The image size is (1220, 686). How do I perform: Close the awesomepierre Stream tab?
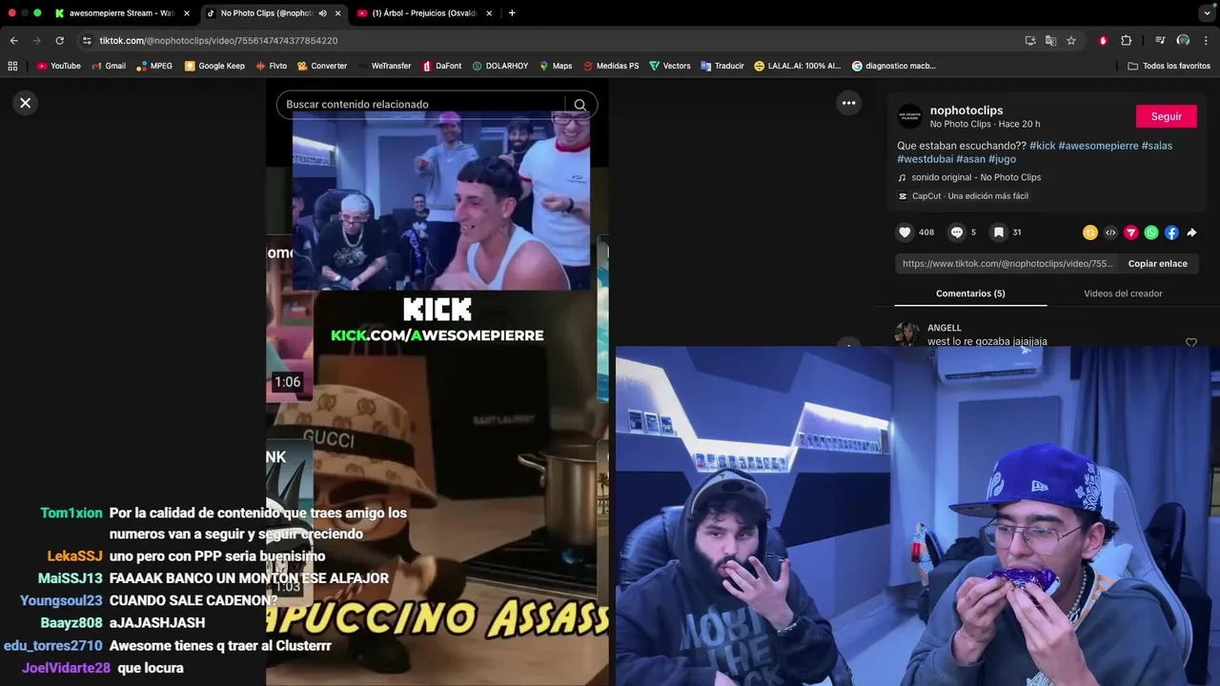click(187, 13)
